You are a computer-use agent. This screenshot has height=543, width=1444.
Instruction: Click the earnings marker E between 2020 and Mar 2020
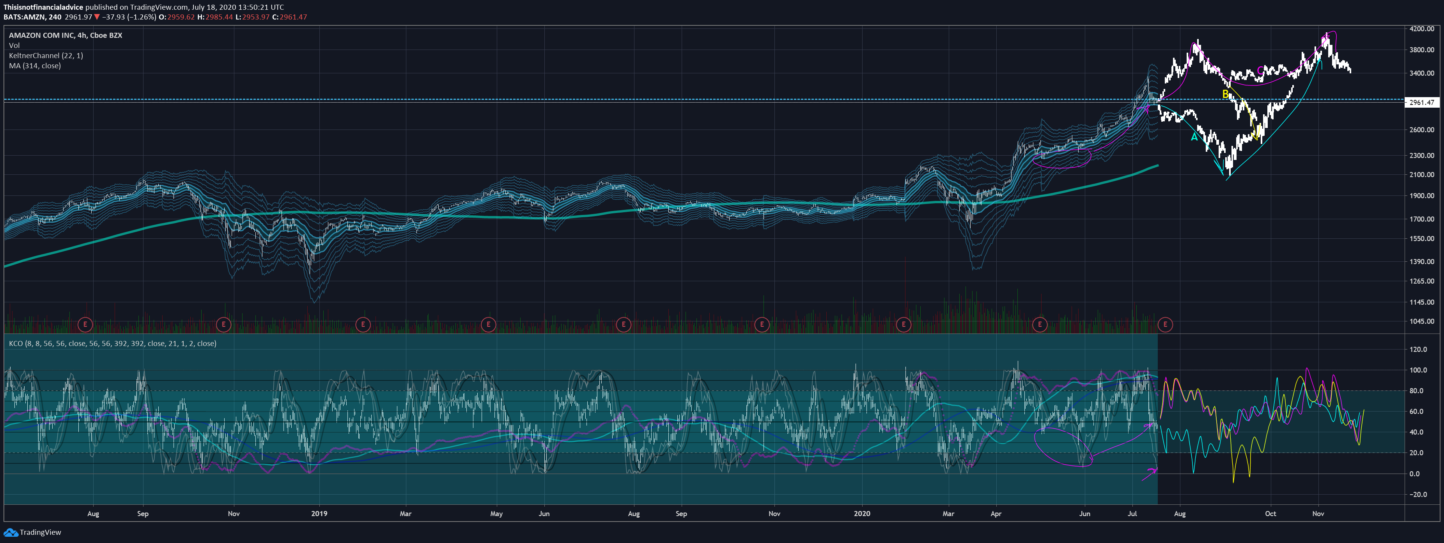[x=904, y=324]
